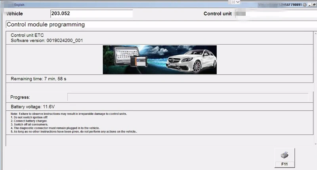Click the English language label
The height and width of the screenshot is (170, 317).
pyautogui.click(x=19, y=5)
